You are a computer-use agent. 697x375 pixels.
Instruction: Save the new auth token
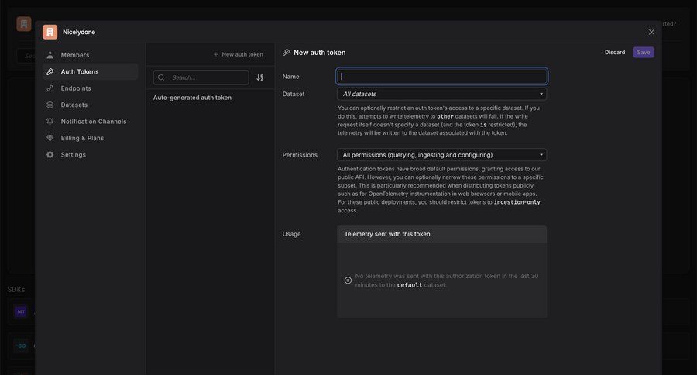coord(644,53)
